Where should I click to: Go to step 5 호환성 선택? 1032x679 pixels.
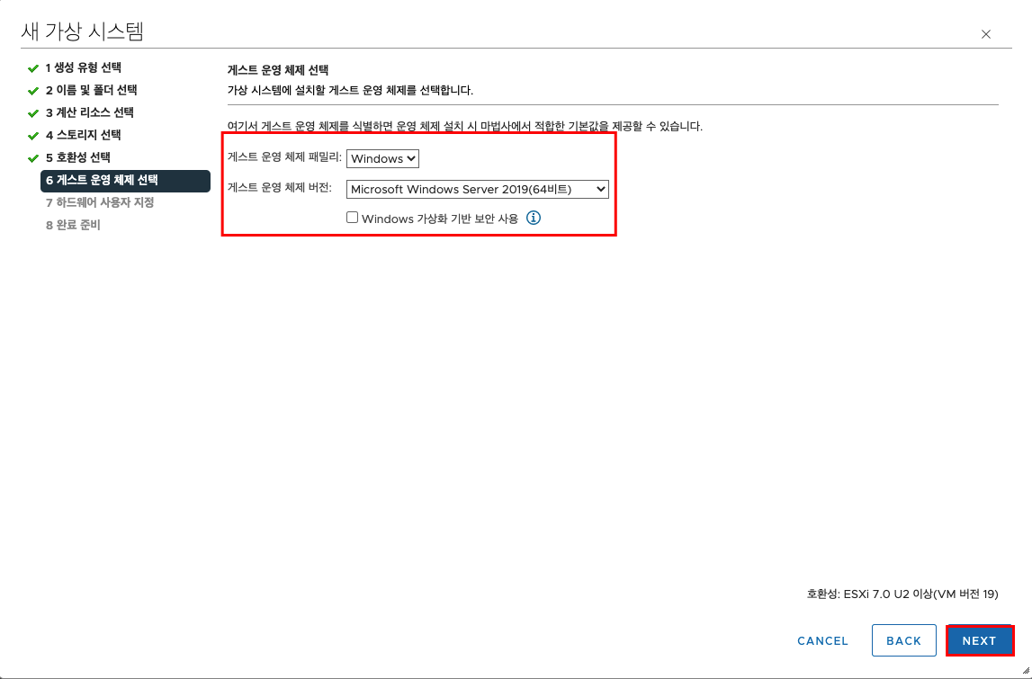[x=78, y=157]
